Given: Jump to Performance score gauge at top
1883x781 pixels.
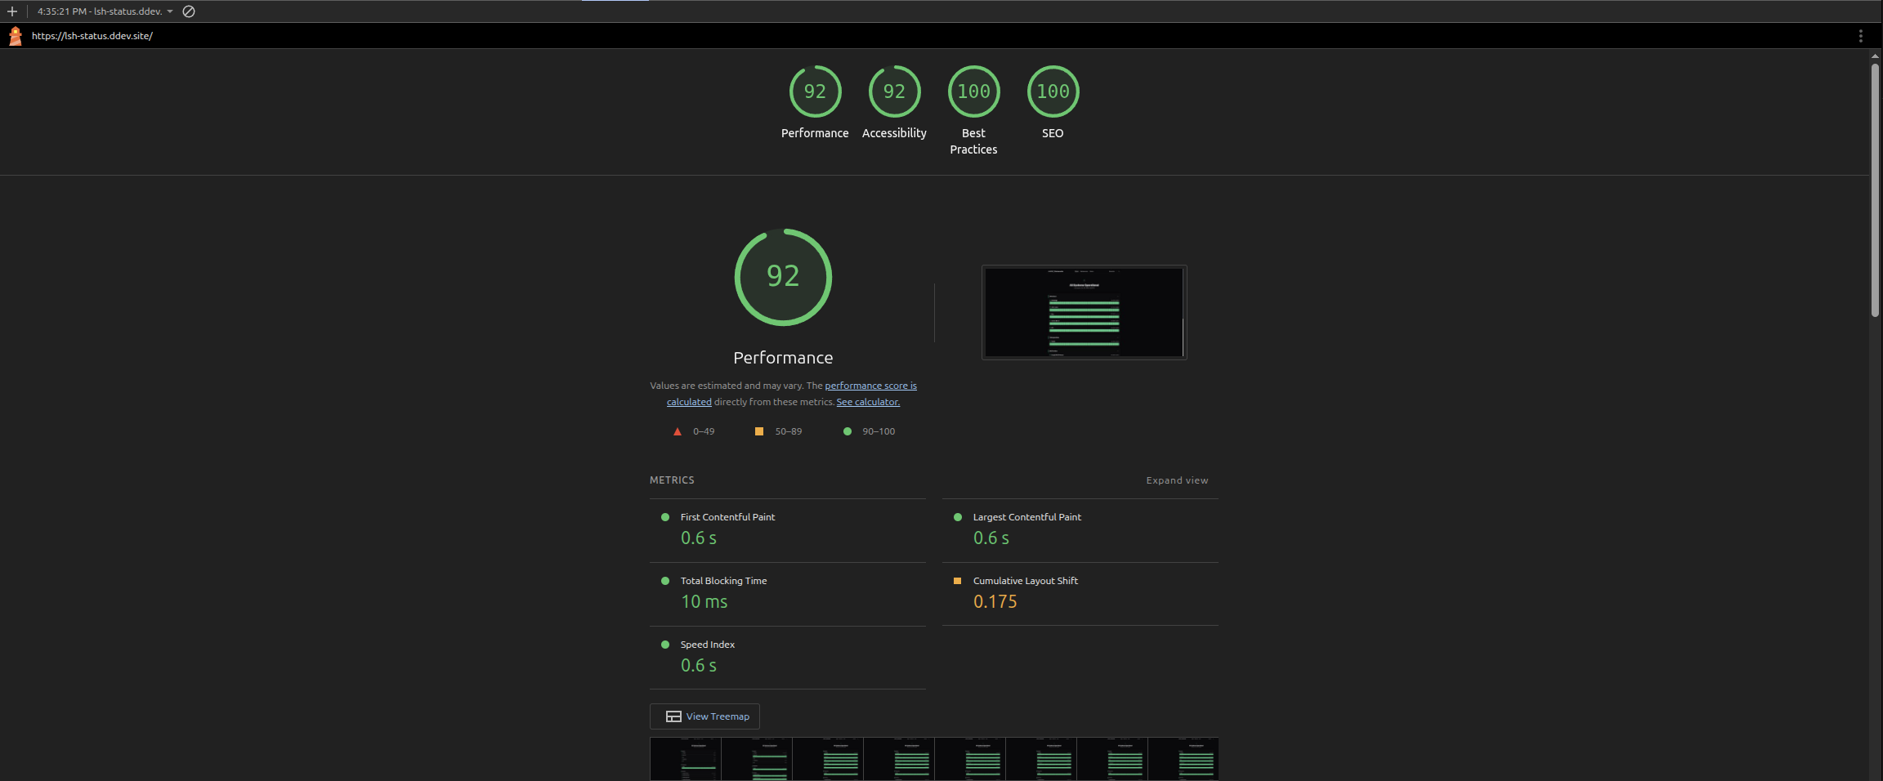Looking at the screenshot, I should (x=815, y=91).
